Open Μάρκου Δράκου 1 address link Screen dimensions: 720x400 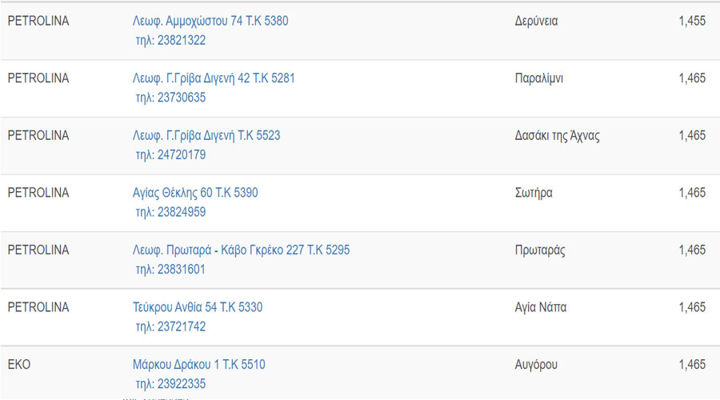pos(199,365)
